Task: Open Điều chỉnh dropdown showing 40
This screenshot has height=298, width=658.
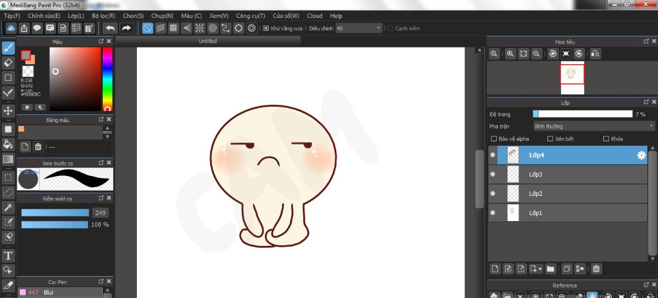Action: pyautogui.click(x=359, y=28)
